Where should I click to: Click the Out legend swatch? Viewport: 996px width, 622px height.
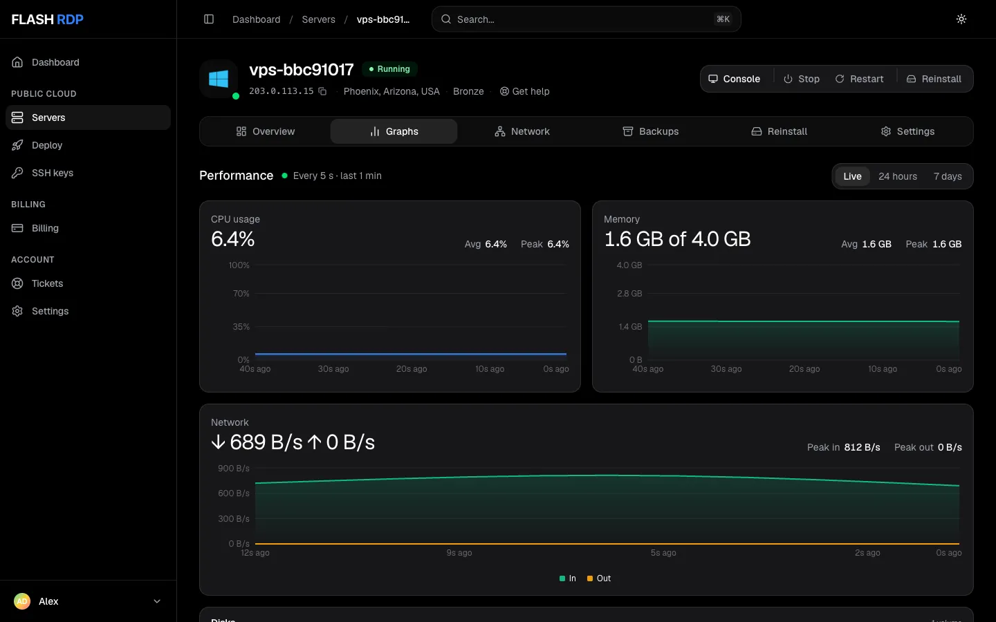pos(590,578)
